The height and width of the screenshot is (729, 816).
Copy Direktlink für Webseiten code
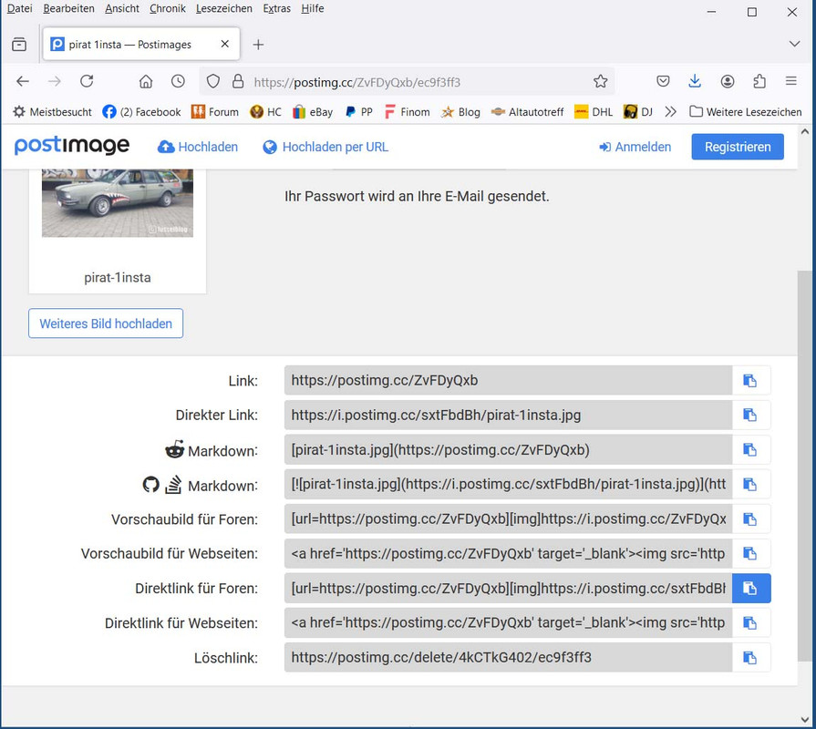coord(751,623)
